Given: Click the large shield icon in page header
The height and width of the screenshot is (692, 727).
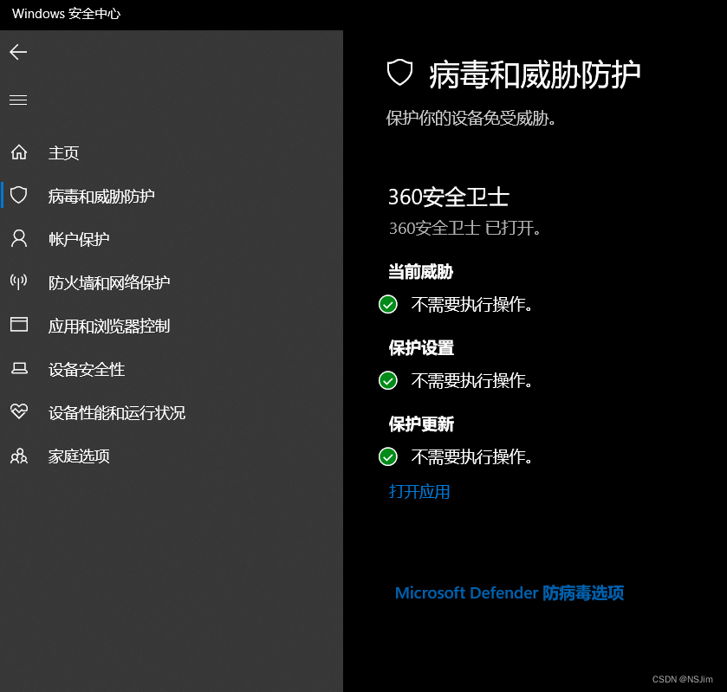Looking at the screenshot, I should (x=399, y=73).
